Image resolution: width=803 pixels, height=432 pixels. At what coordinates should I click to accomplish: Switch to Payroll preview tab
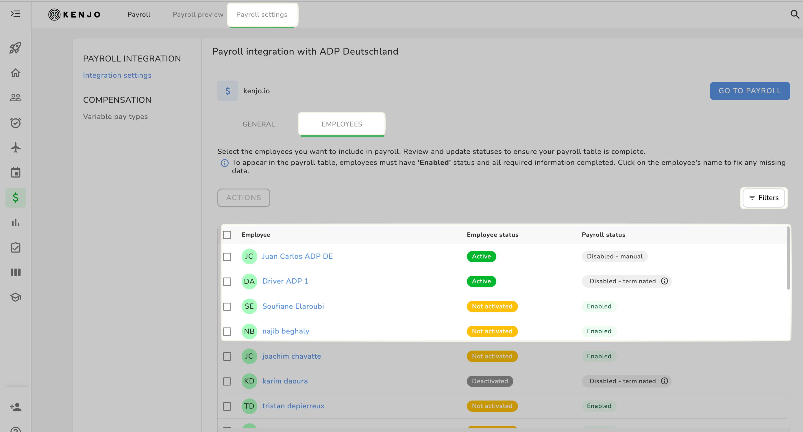pos(198,14)
